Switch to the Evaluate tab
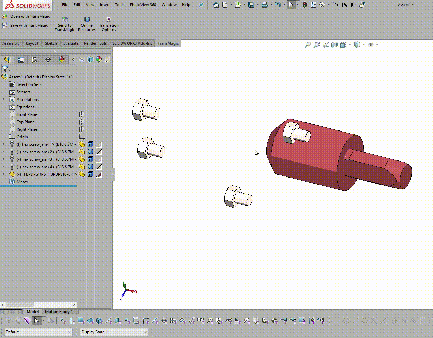Image resolution: width=433 pixels, height=338 pixels. [71, 43]
